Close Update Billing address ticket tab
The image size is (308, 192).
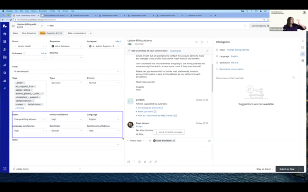coord(42,25)
